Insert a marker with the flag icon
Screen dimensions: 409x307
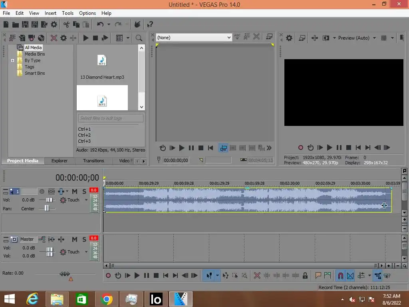(x=318, y=275)
